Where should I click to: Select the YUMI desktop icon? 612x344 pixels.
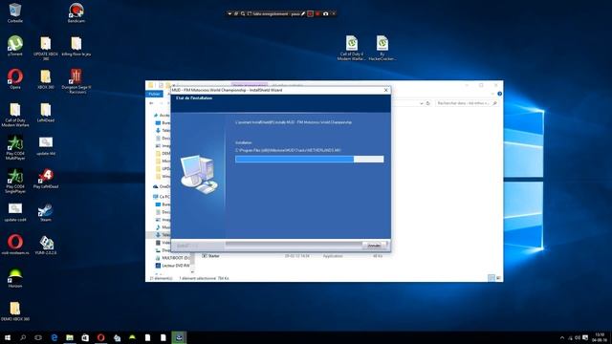pyautogui.click(x=46, y=245)
